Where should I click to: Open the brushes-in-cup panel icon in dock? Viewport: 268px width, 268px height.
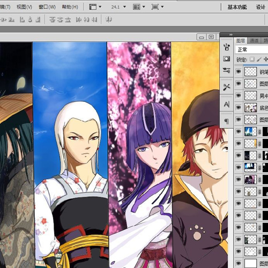[x=227, y=47]
